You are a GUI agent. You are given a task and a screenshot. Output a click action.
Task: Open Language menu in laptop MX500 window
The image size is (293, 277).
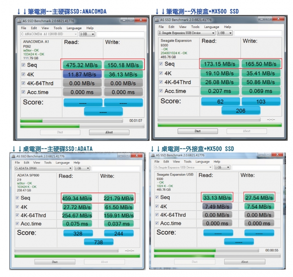point(212,27)
